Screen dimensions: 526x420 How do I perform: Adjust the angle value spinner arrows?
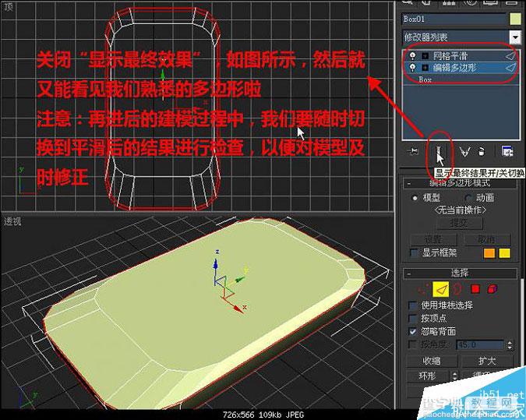[x=510, y=345]
